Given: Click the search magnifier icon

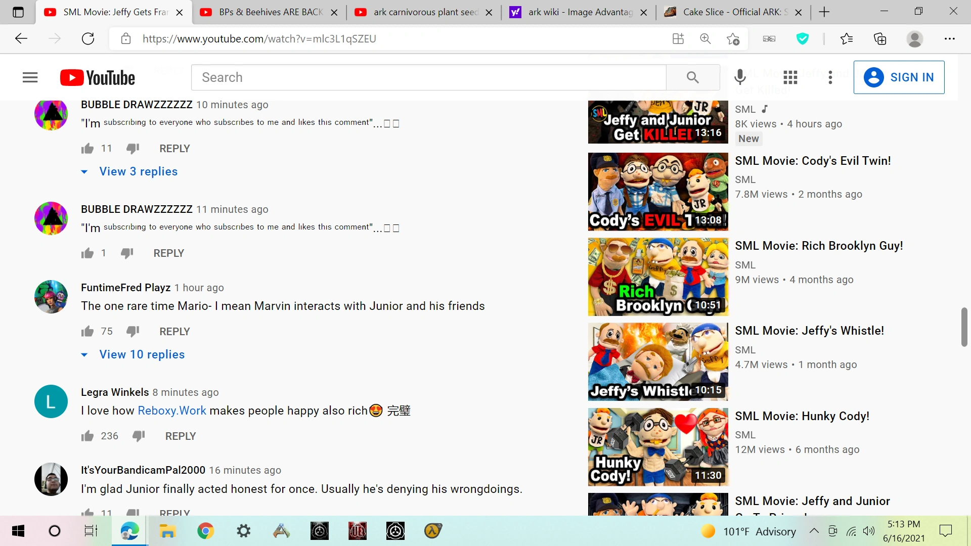Looking at the screenshot, I should pyautogui.click(x=693, y=77).
